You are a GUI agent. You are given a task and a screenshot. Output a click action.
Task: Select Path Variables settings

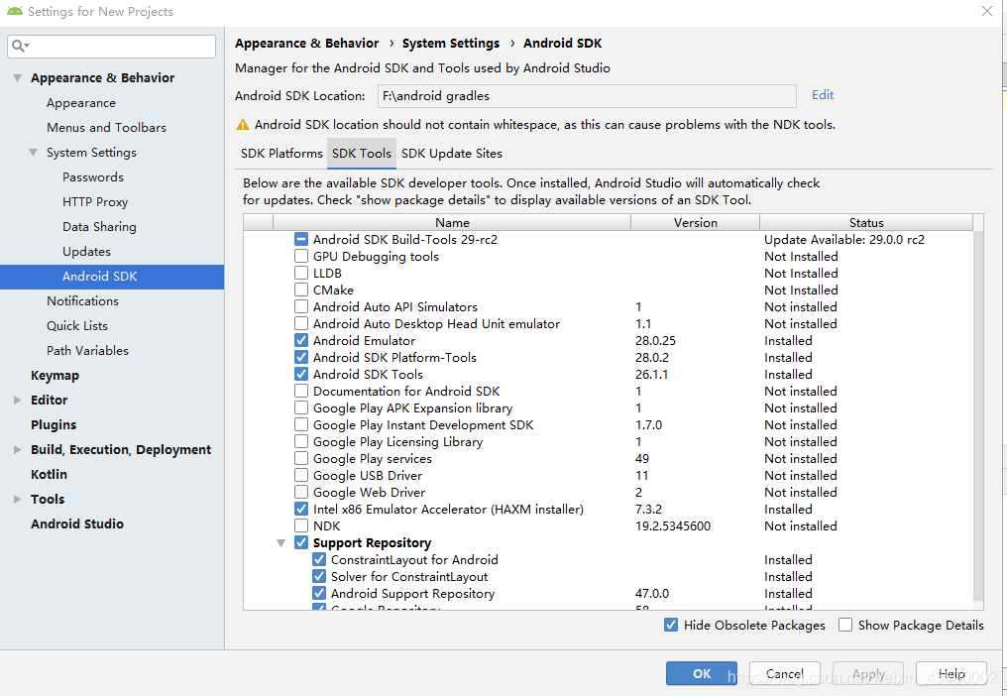pos(87,351)
